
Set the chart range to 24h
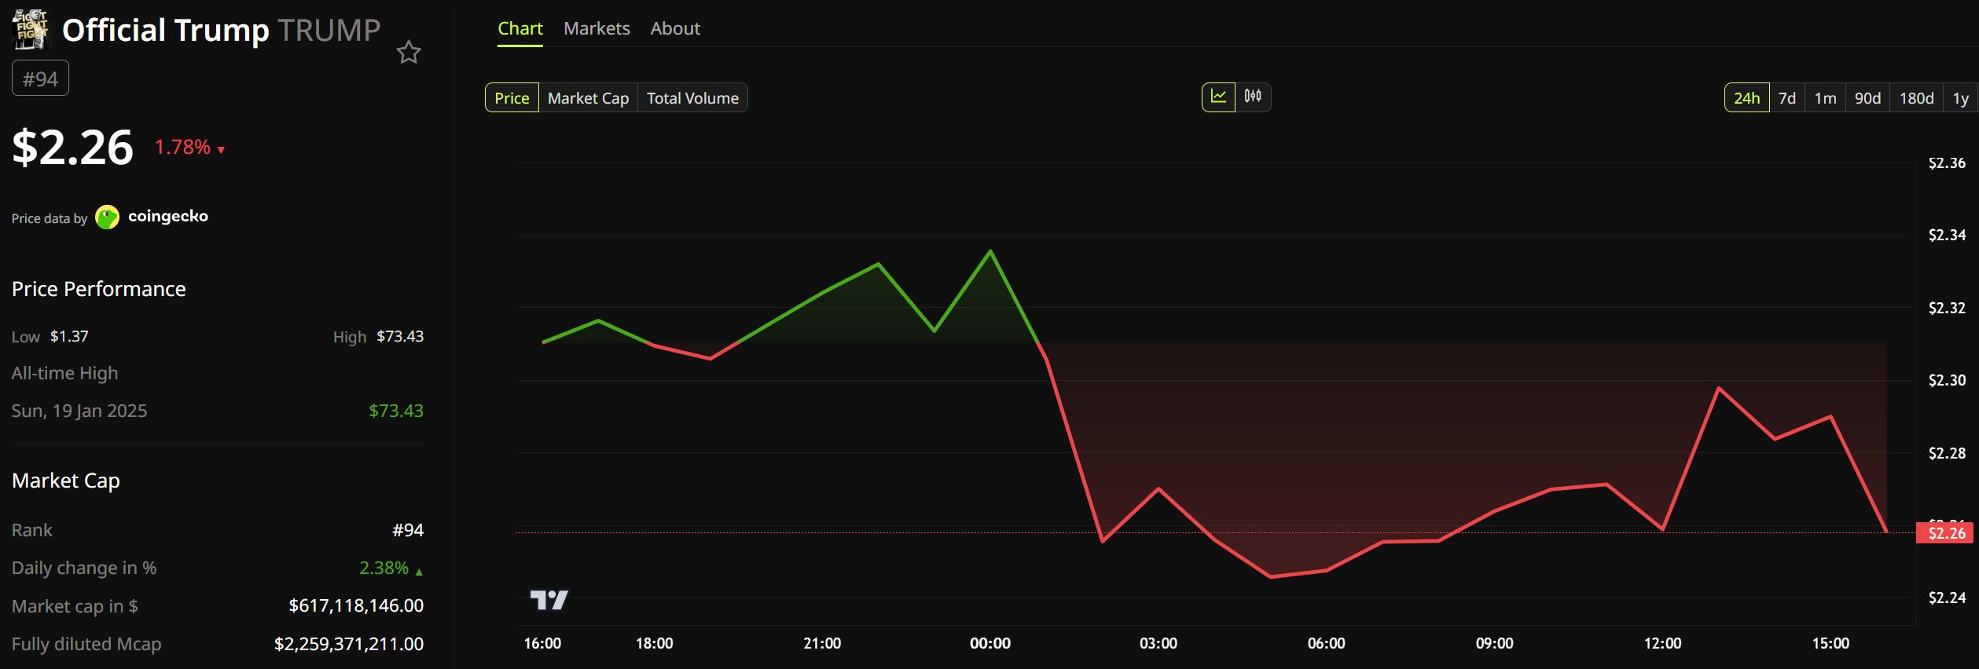coord(1746,98)
